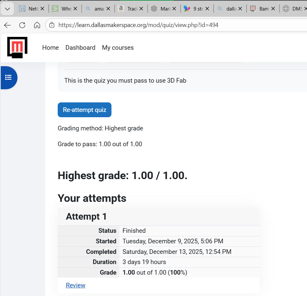Screen dimensions: 307x296
Task: Close the Whe tab
Action: pos(75,9)
